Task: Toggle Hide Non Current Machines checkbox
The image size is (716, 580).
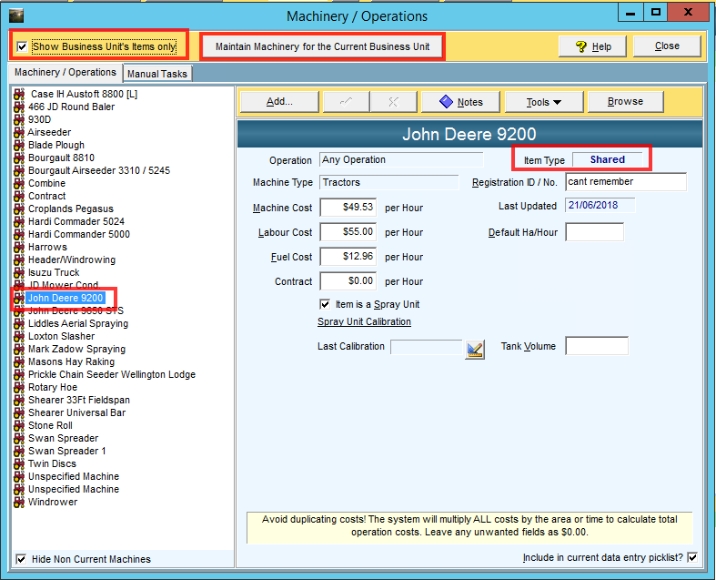Action: pos(22,559)
